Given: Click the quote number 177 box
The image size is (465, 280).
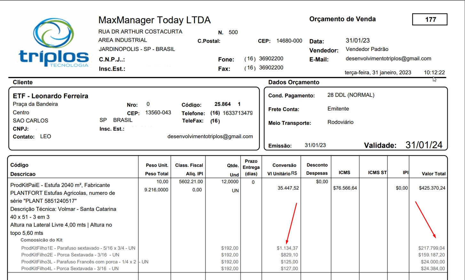Looking at the screenshot, I should (x=430, y=20).
